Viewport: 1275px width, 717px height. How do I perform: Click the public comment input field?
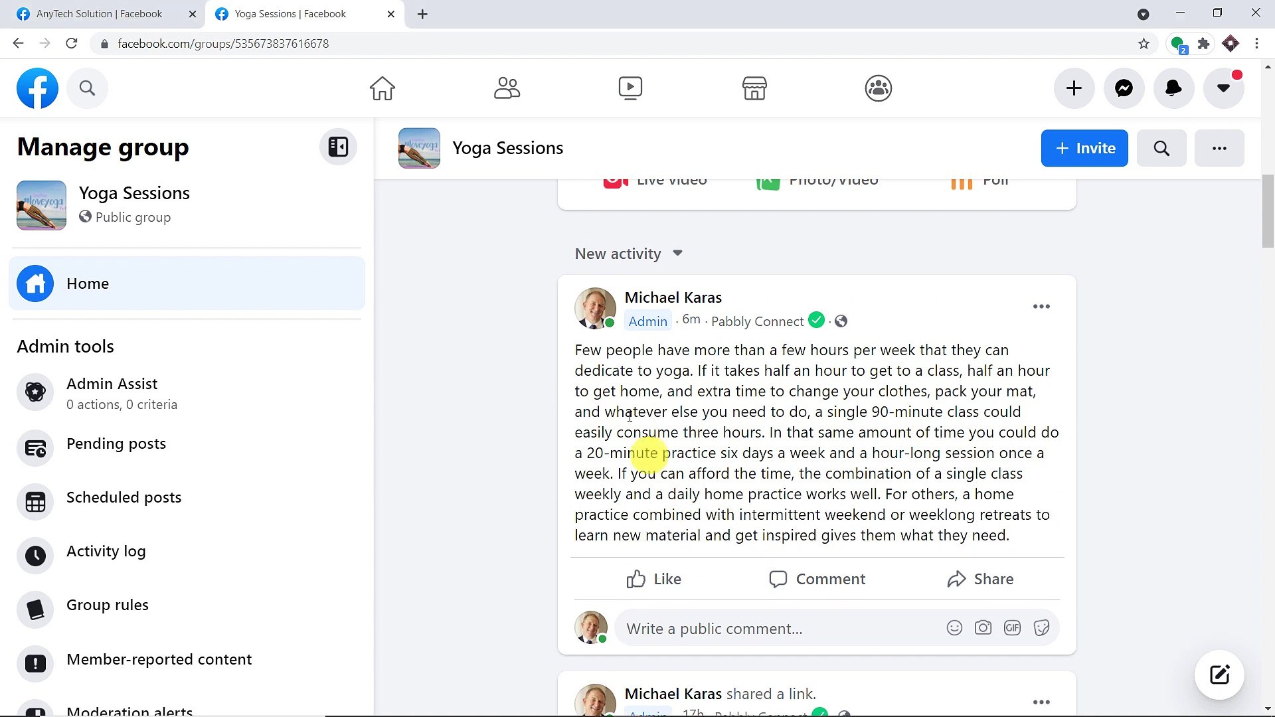pos(764,628)
